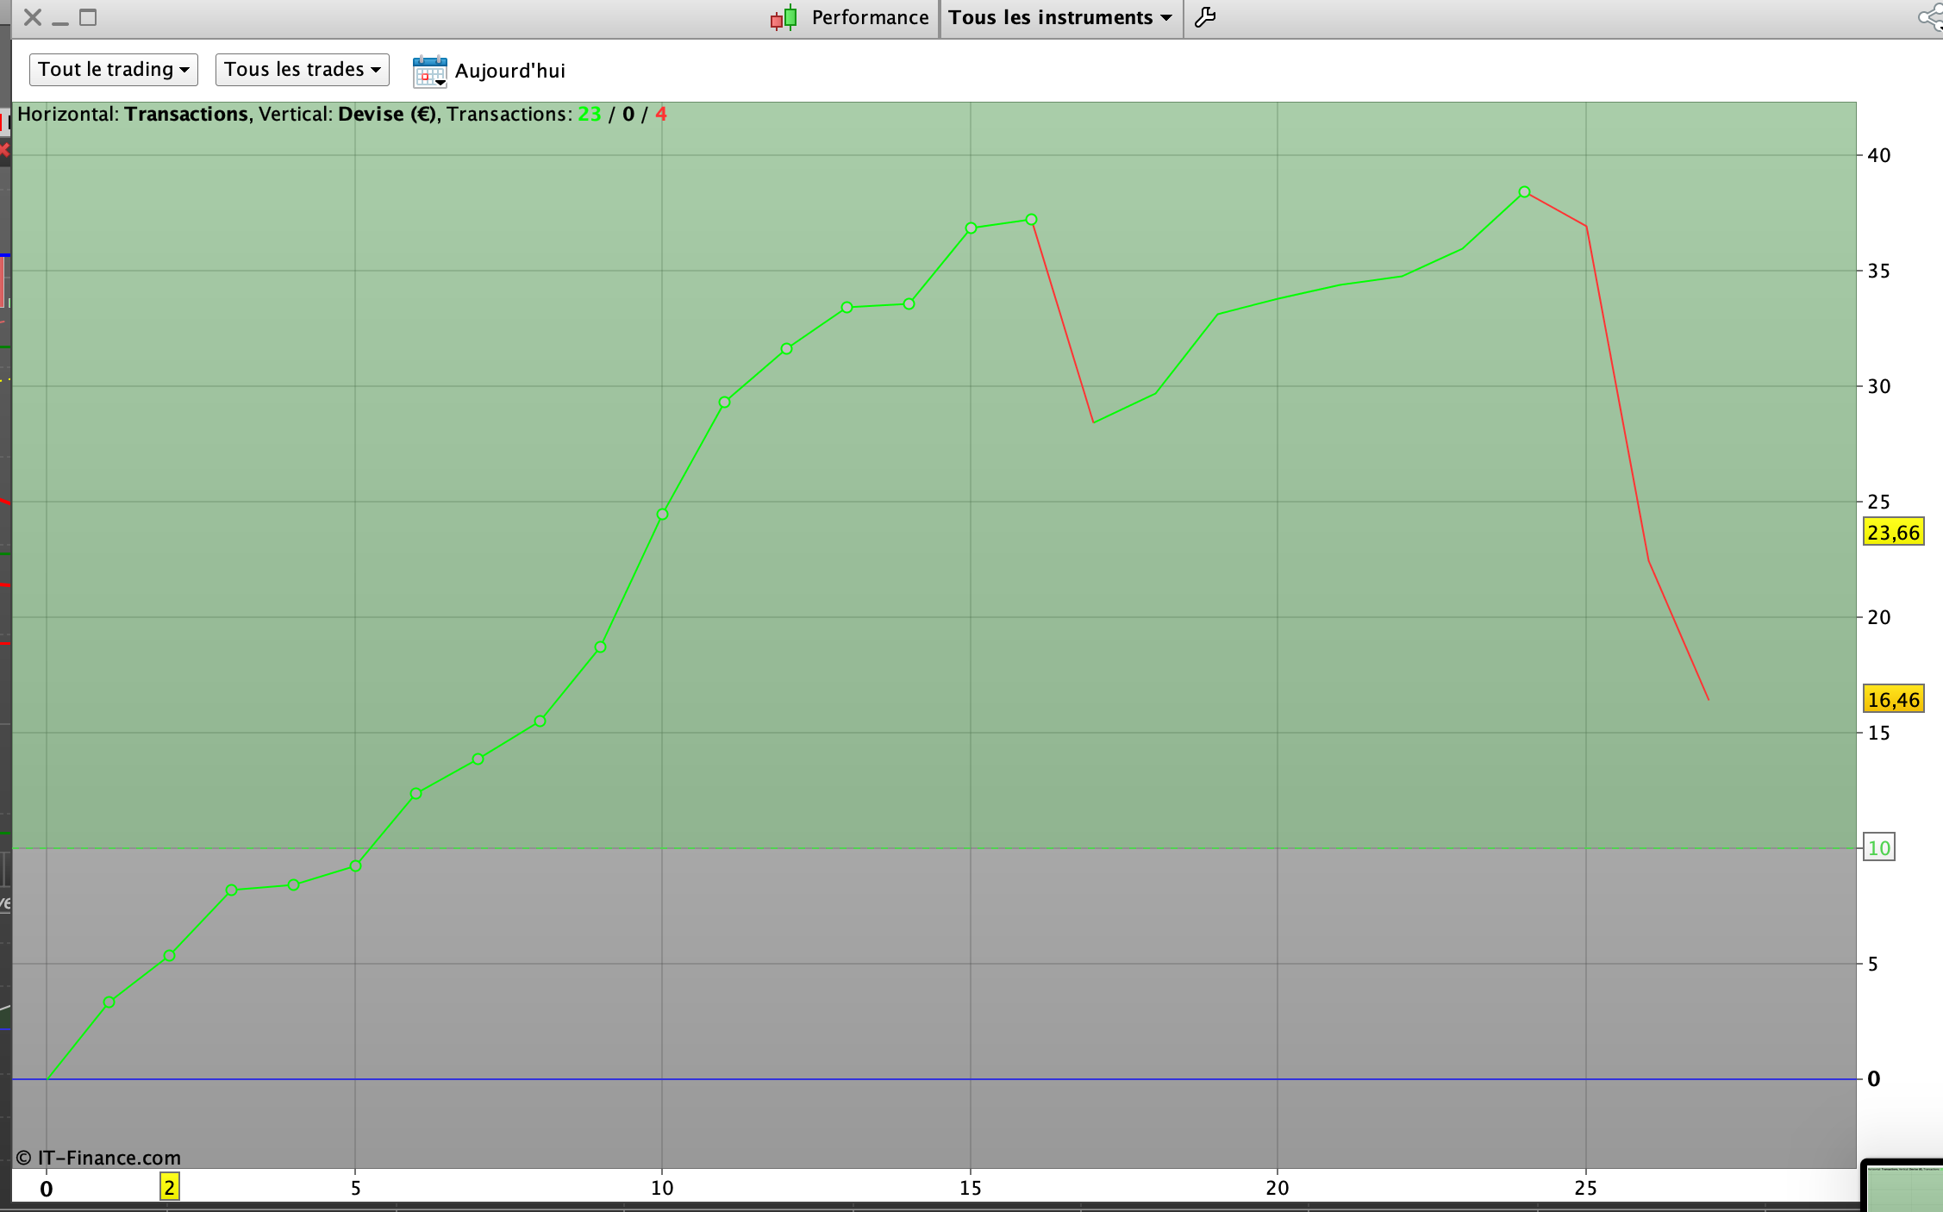Close the Performance window
The image size is (1943, 1212).
[x=33, y=17]
